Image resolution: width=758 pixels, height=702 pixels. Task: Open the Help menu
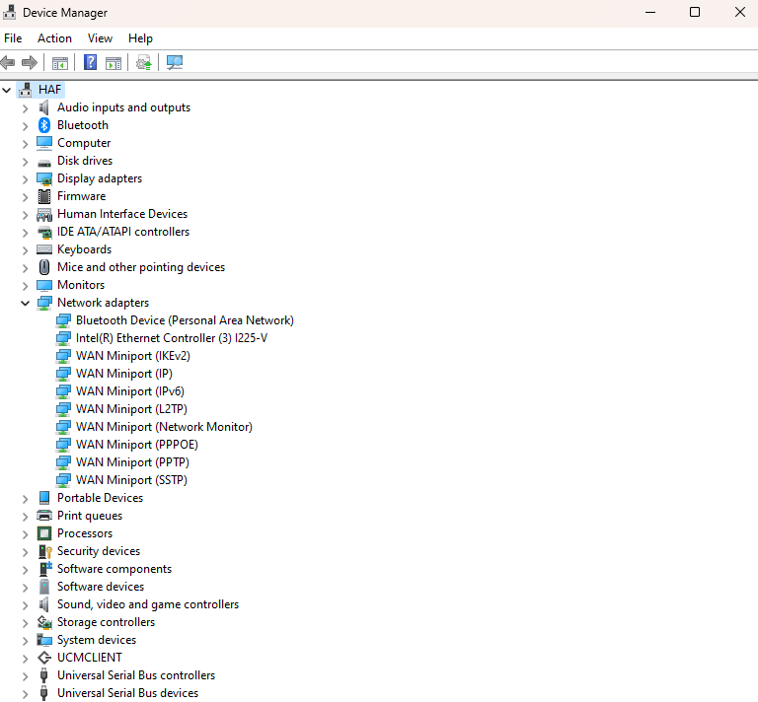140,38
